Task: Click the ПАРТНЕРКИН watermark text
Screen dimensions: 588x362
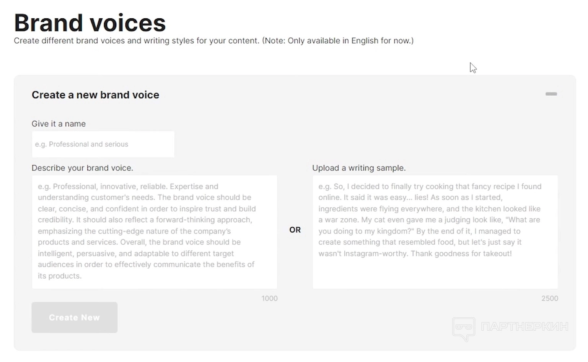Action: [524, 326]
